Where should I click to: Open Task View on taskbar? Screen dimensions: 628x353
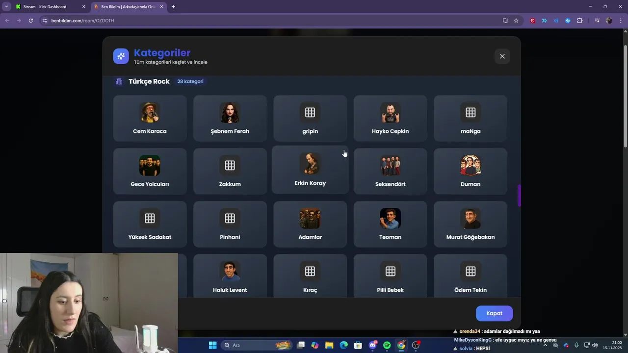click(x=301, y=345)
